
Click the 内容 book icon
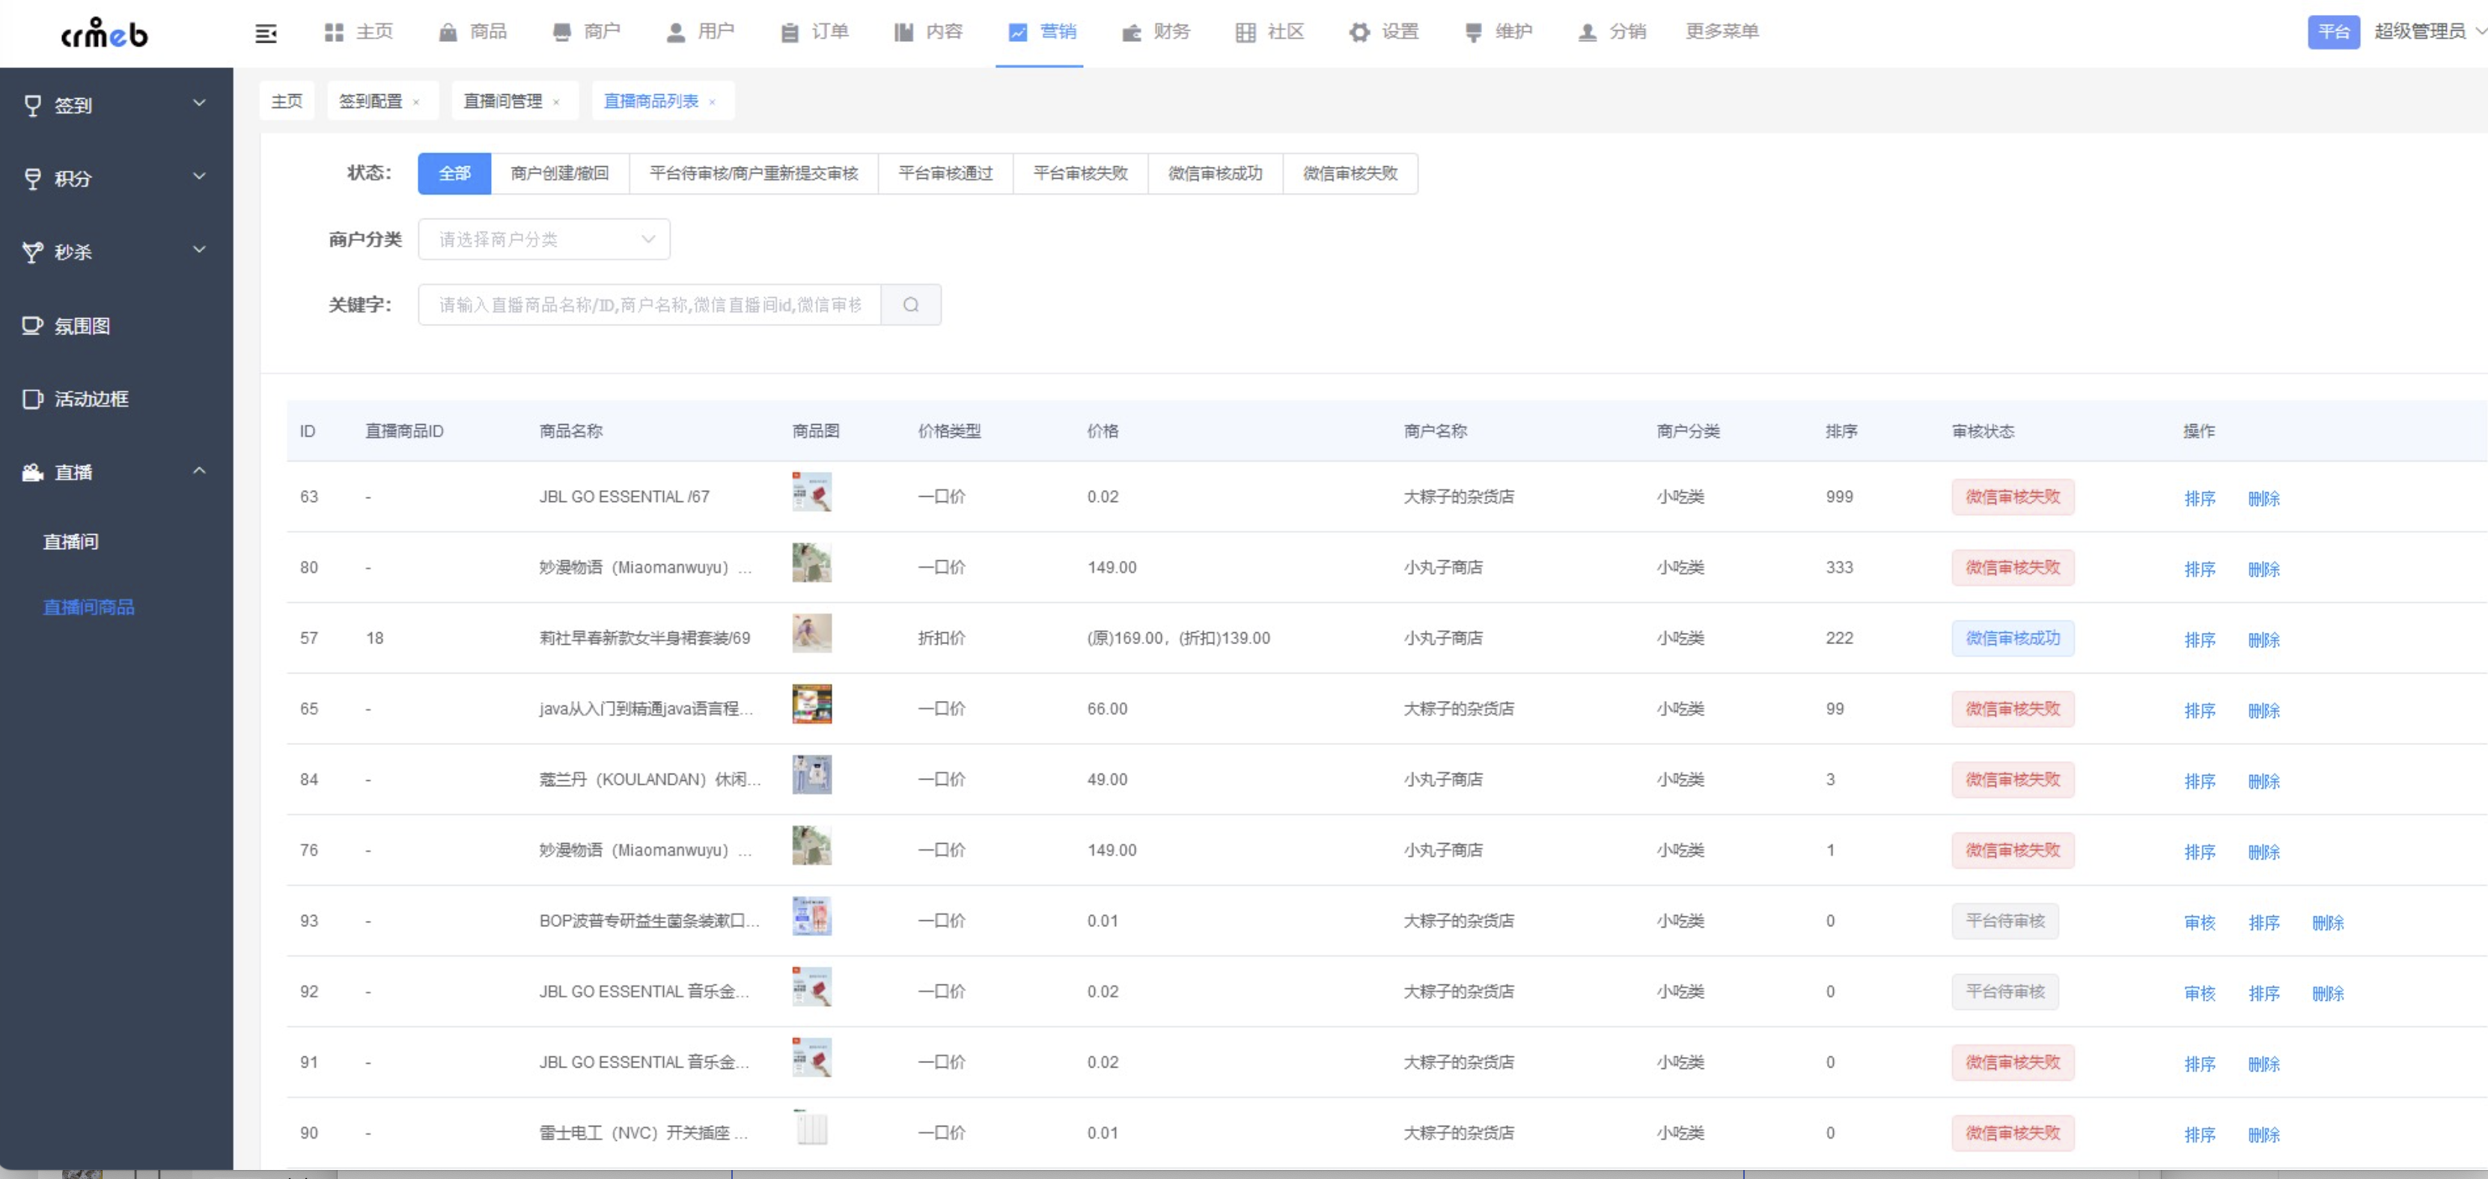pos(904,32)
